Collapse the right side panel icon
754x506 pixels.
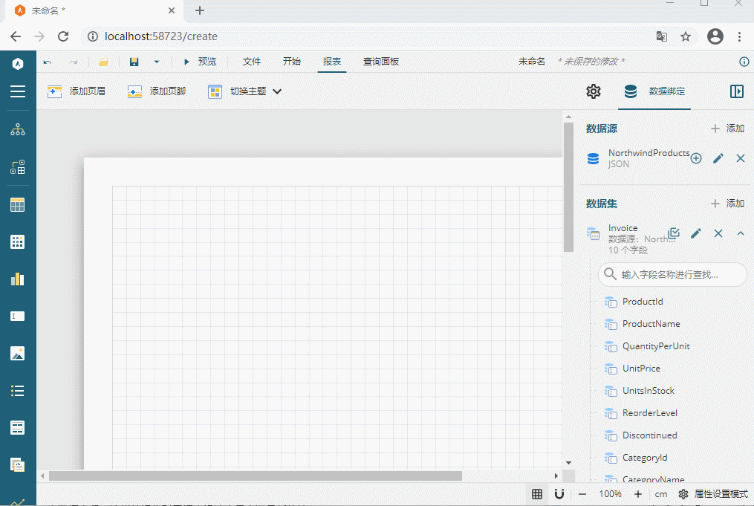pyautogui.click(x=737, y=91)
